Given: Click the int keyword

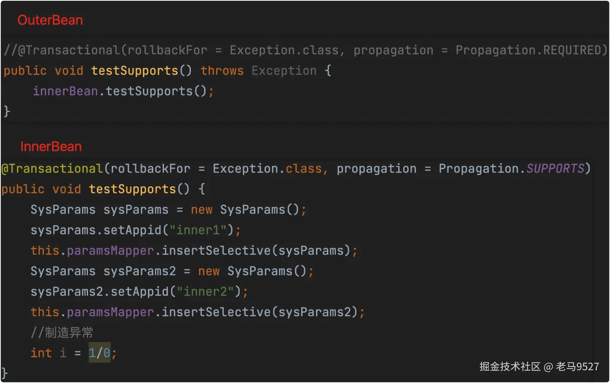Looking at the screenshot, I should [41, 353].
